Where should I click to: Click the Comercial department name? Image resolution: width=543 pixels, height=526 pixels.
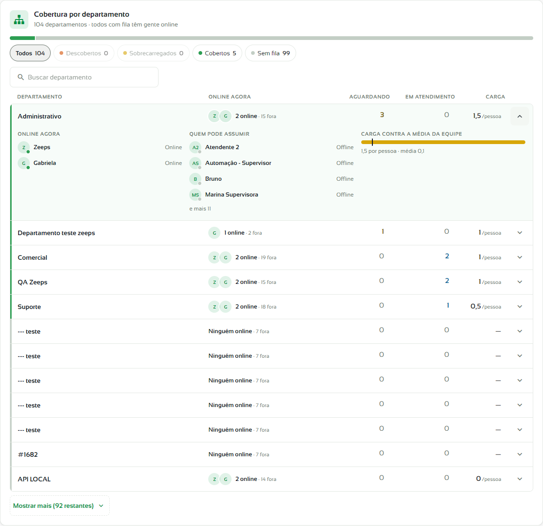pos(33,257)
